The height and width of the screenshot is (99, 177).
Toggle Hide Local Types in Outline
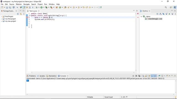coord(172,14)
